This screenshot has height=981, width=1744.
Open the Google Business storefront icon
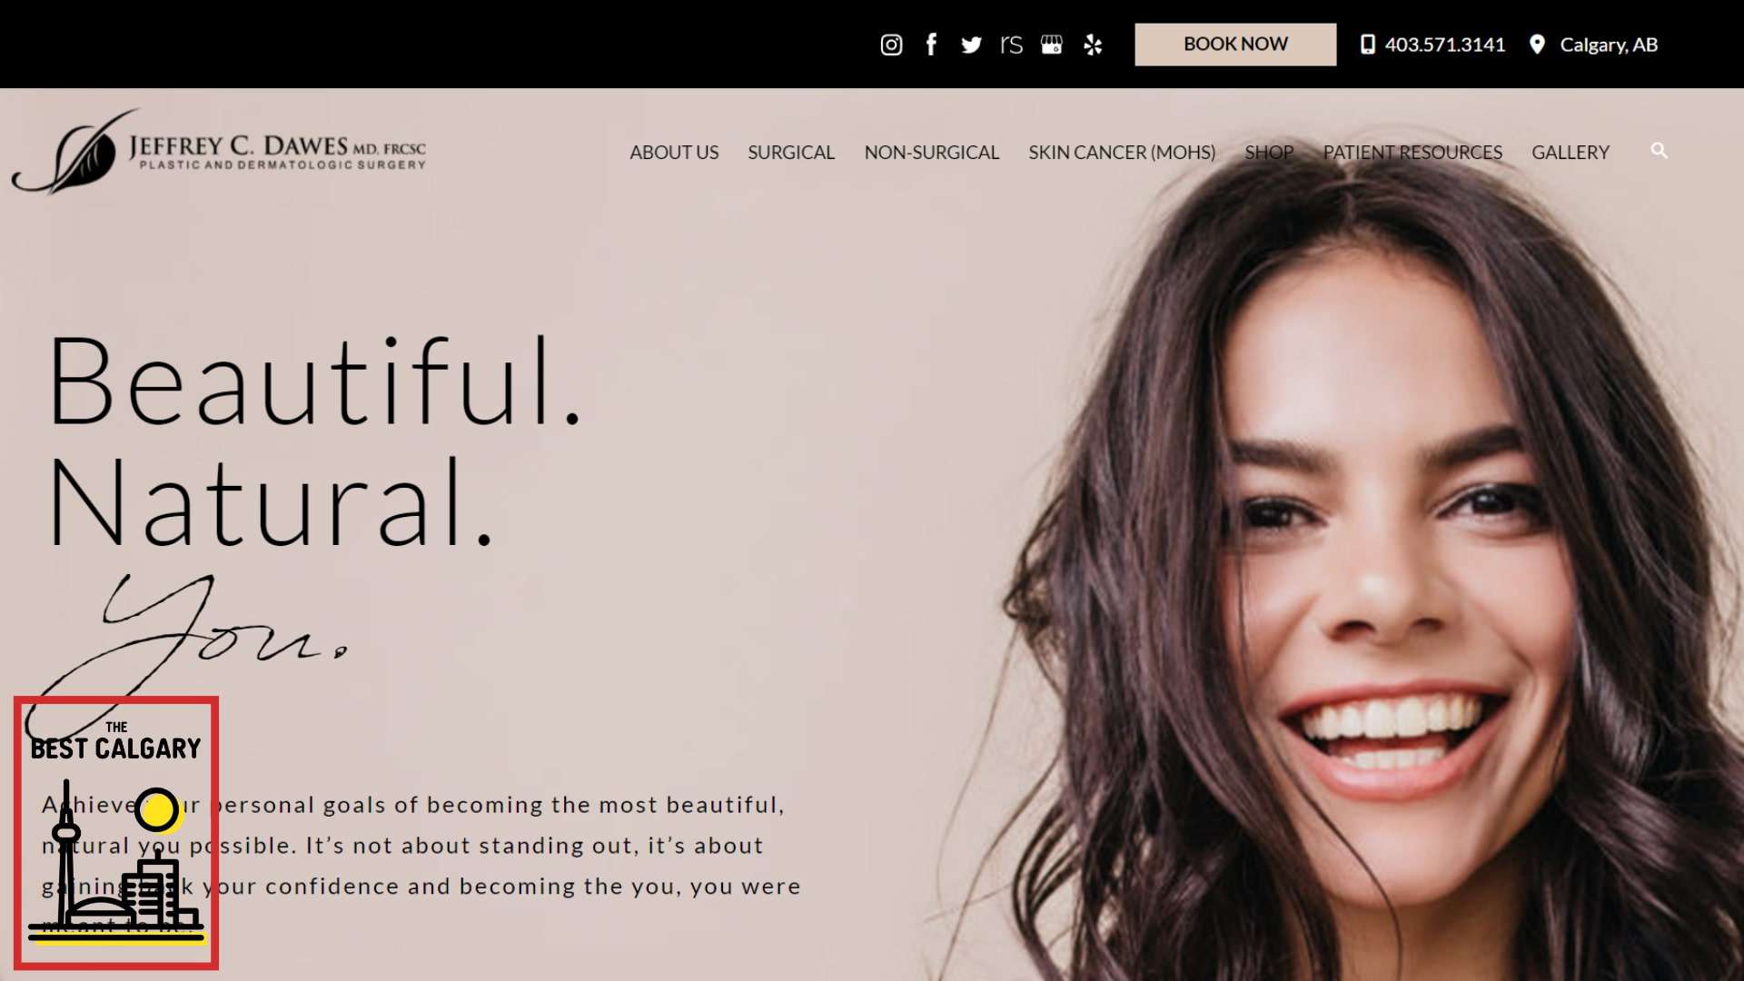tap(1052, 45)
